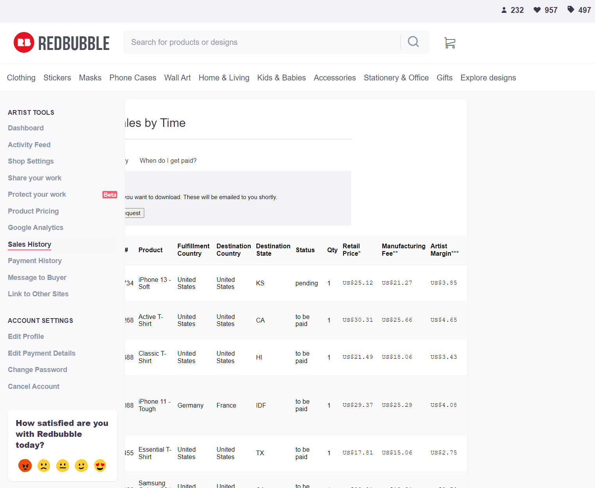Screen dimensions: 595x488
Task: Click the Retail Price column header
Action: tap(352, 250)
